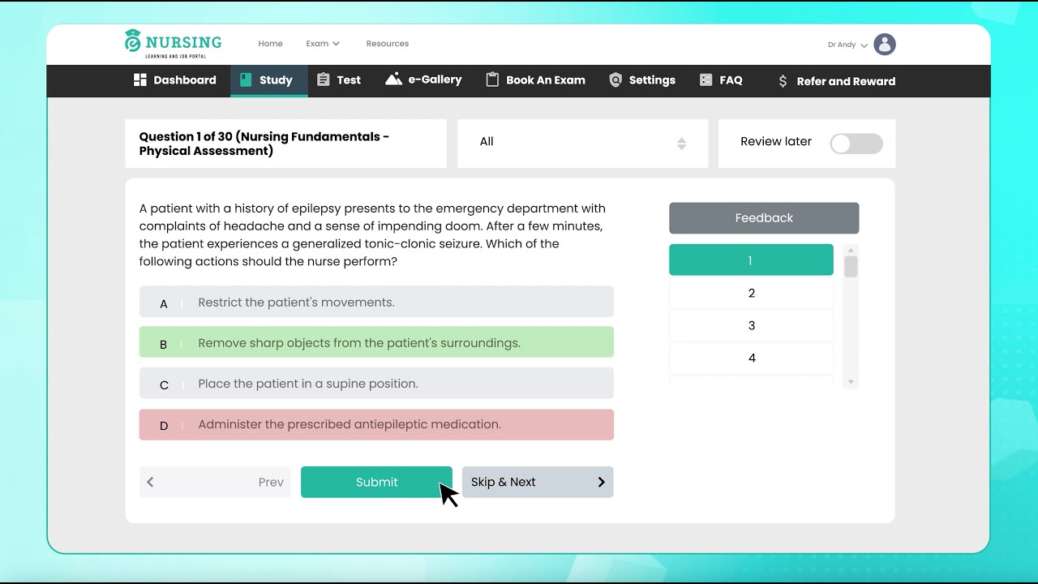The image size is (1038, 584).
Task: Go to Home in top navigation
Action: [270, 44]
